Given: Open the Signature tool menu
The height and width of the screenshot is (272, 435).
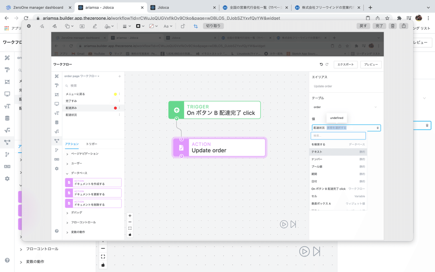Looking at the screenshot, I should pyautogui.click(x=109, y=26).
